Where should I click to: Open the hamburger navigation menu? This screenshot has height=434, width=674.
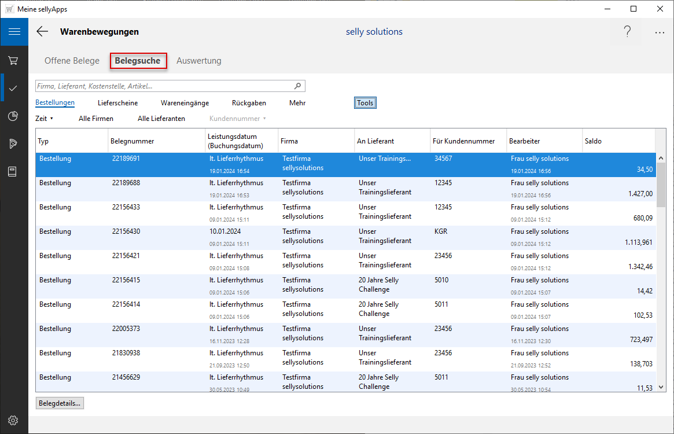coord(14,32)
